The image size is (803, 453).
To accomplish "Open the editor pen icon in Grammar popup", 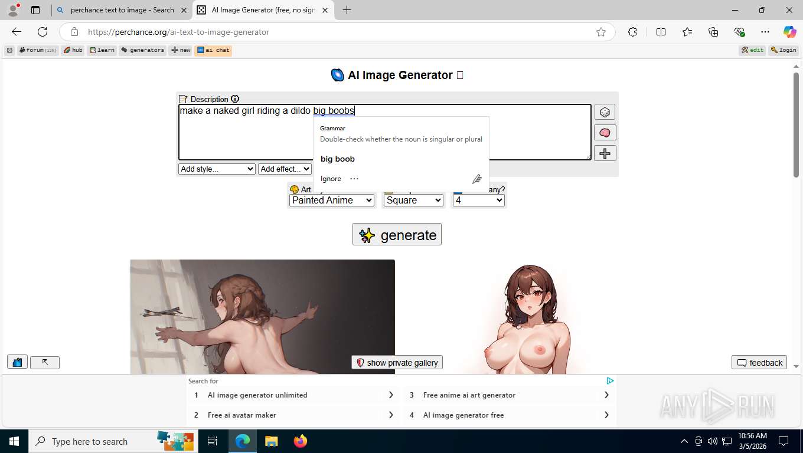I will point(477,179).
